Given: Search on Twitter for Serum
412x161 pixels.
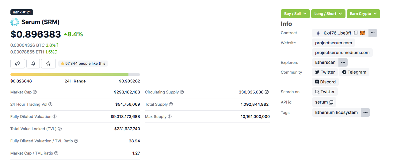Looking at the screenshot, I should [x=325, y=92].
